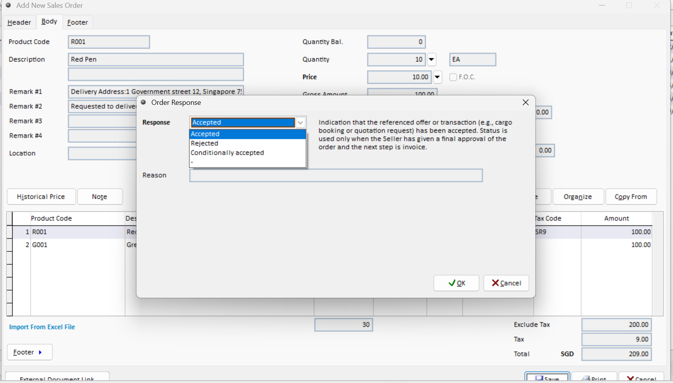Viewport: 673px width, 383px height.
Task: Click the Product Code column header
Action: 77,218
